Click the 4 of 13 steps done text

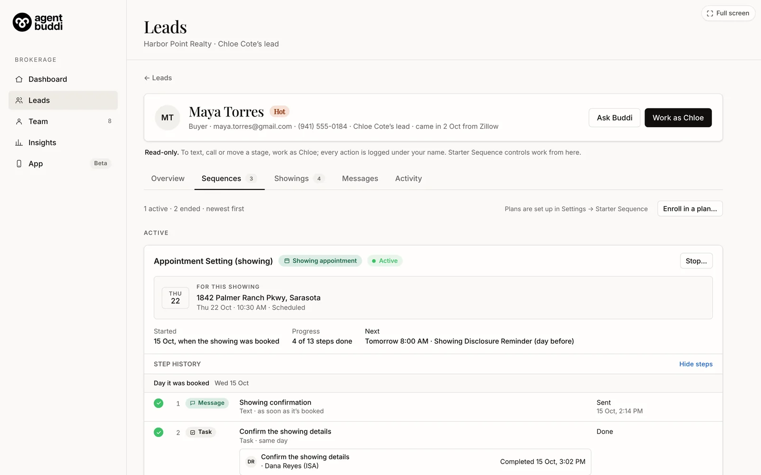322,342
